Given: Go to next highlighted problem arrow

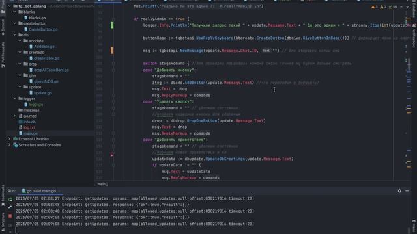Looking at the screenshot, I should tap(407, 7).
